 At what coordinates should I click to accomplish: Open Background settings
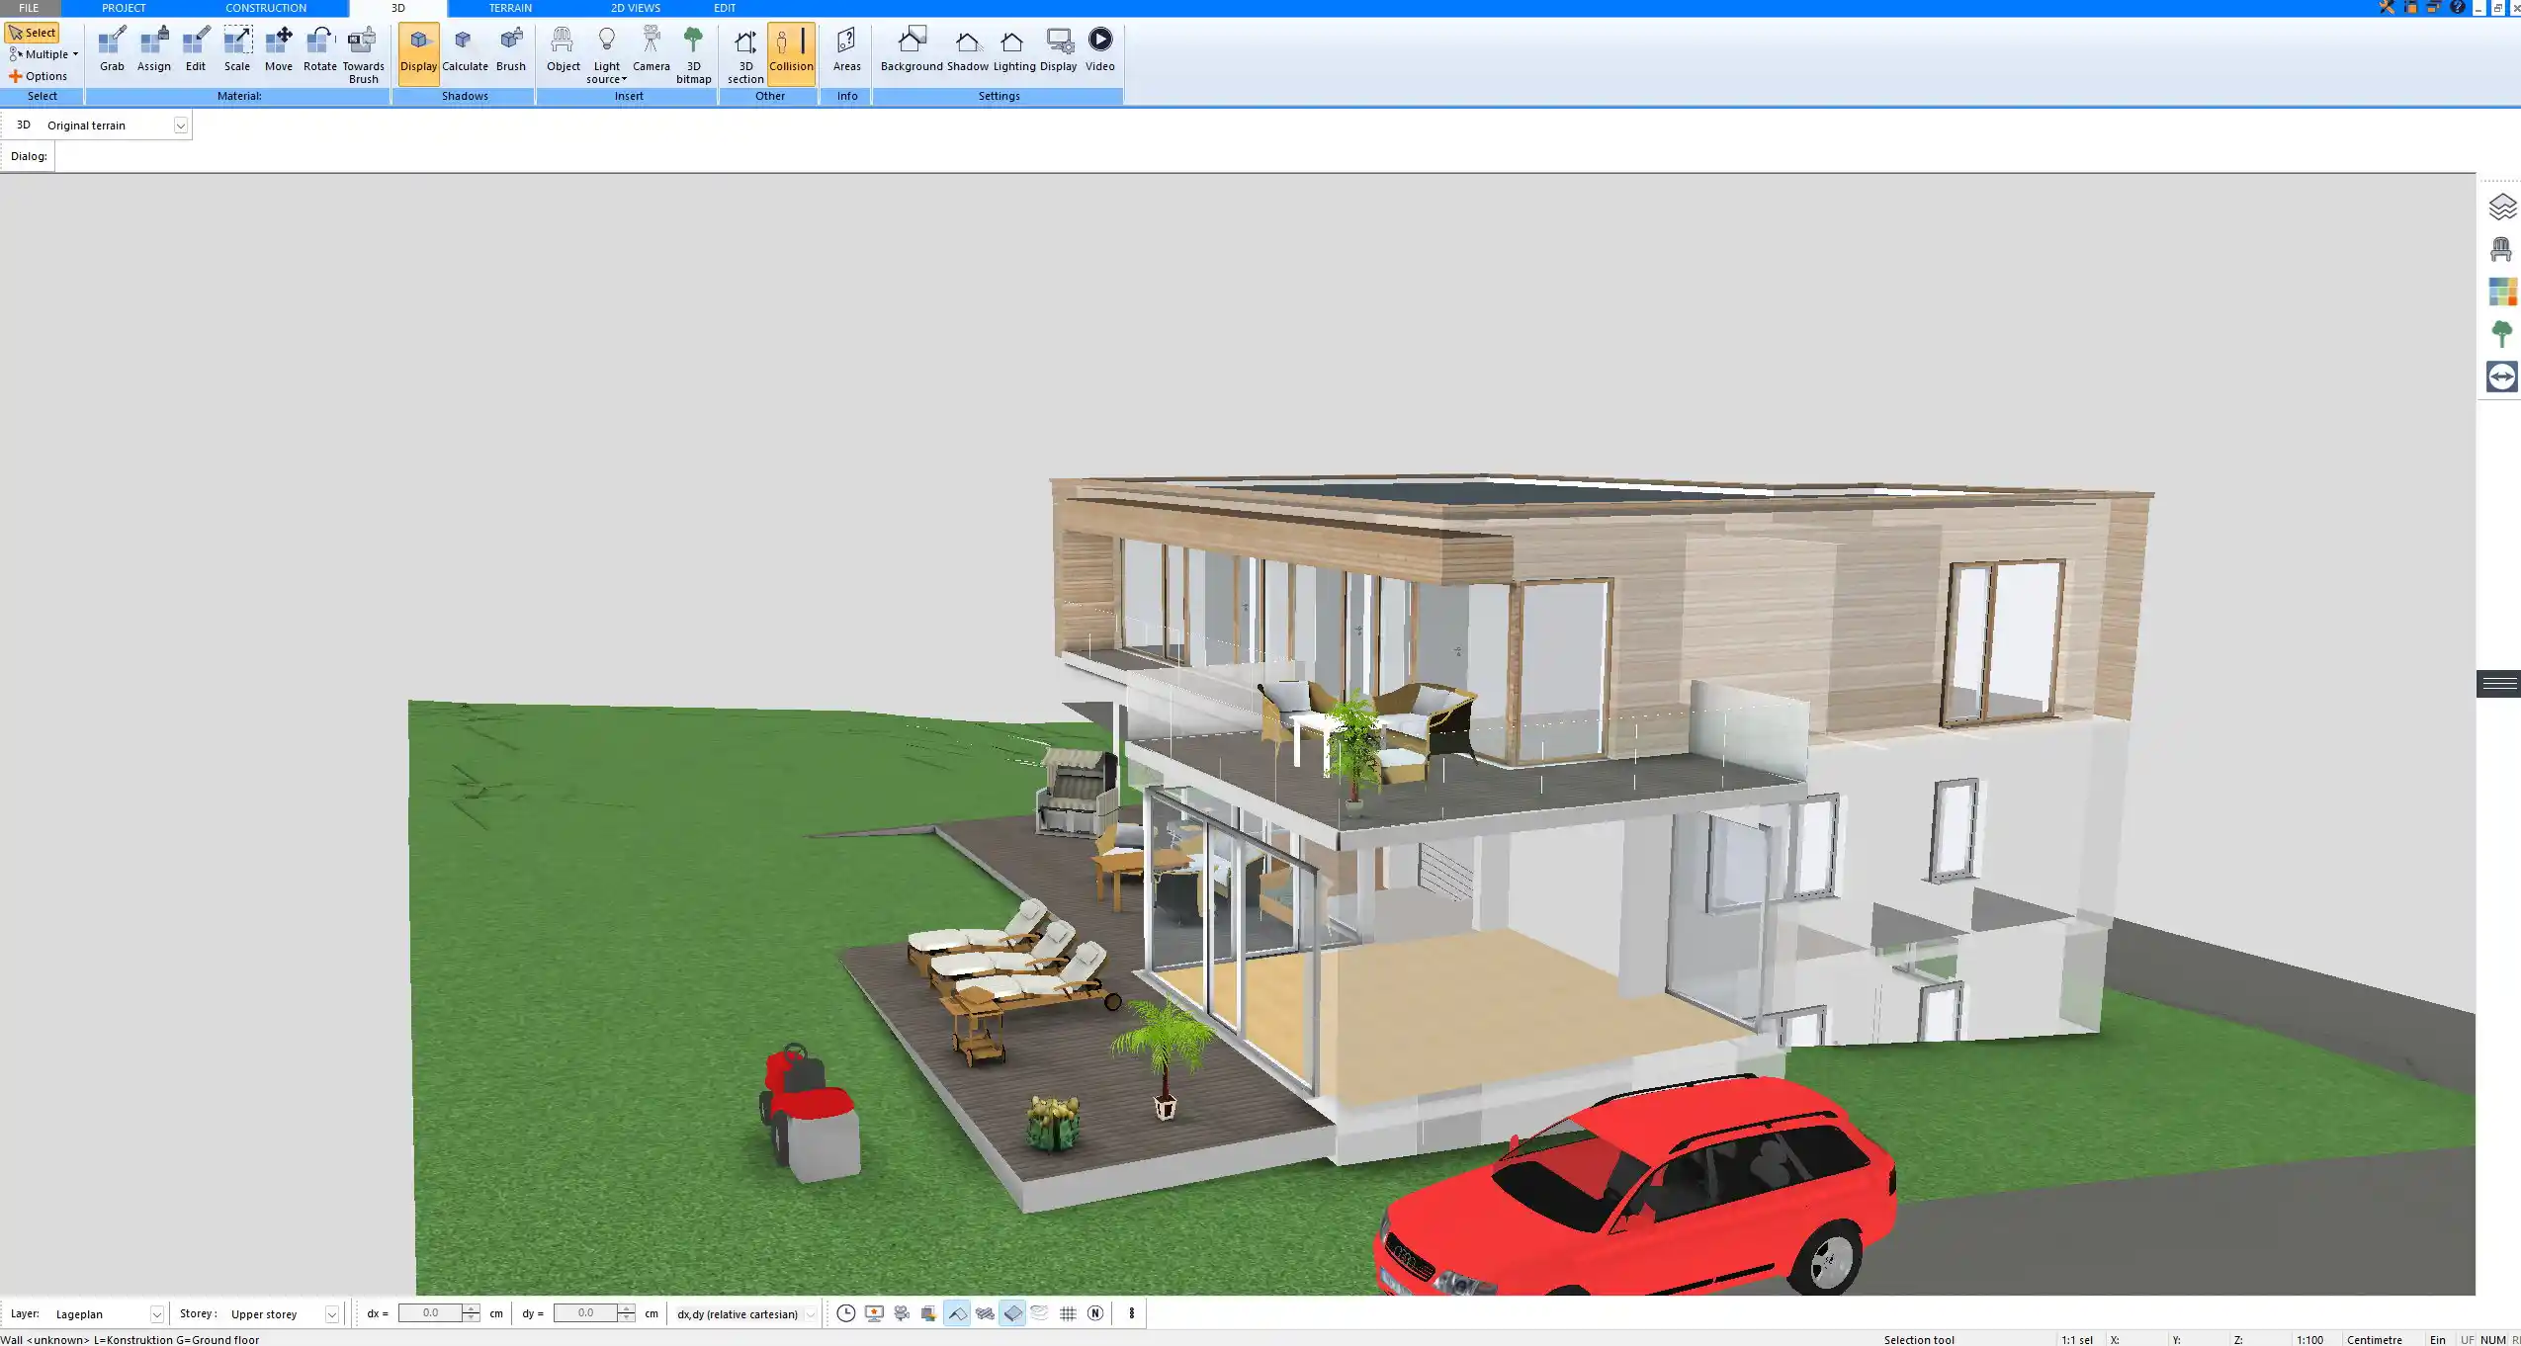coord(912,49)
